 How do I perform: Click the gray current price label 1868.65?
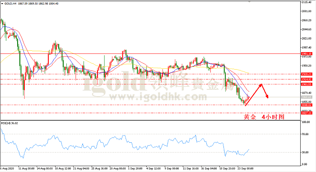tap(307, 97)
